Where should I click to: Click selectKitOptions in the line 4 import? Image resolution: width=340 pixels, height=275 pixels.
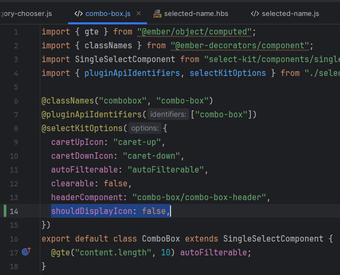click(x=228, y=73)
